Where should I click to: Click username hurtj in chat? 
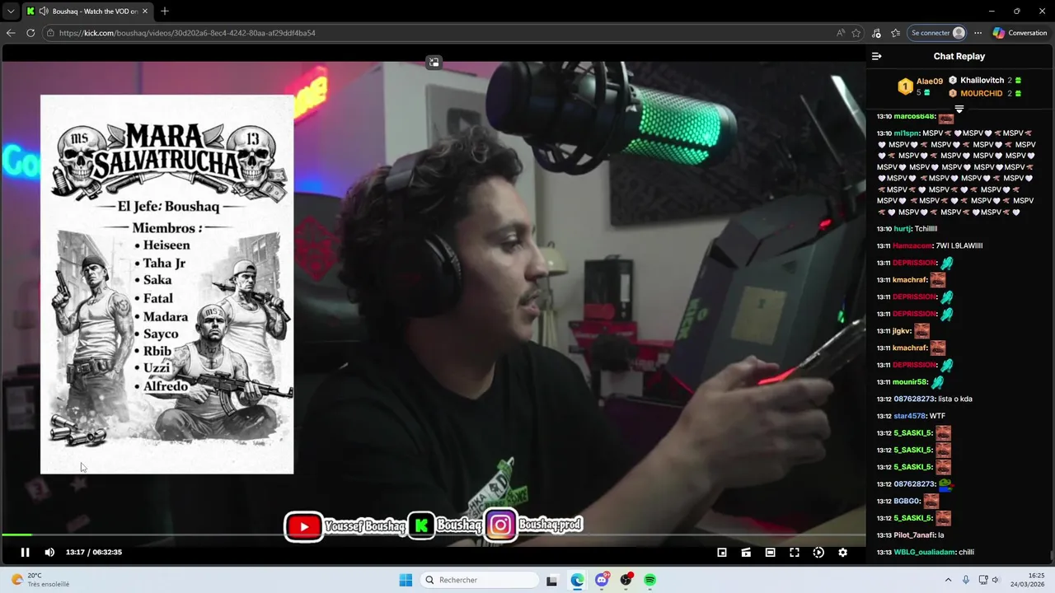click(902, 229)
